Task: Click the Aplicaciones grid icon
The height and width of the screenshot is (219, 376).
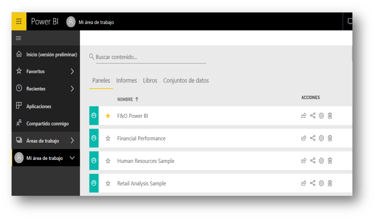Action: pyautogui.click(x=19, y=106)
